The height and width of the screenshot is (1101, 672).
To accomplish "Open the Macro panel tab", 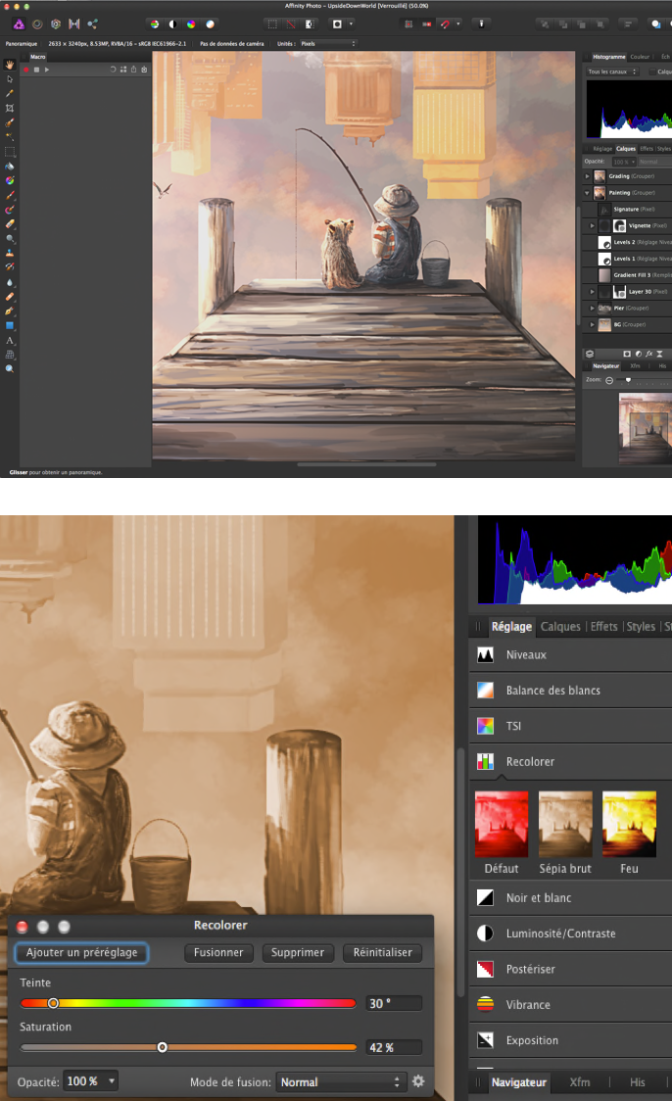I will [38, 56].
